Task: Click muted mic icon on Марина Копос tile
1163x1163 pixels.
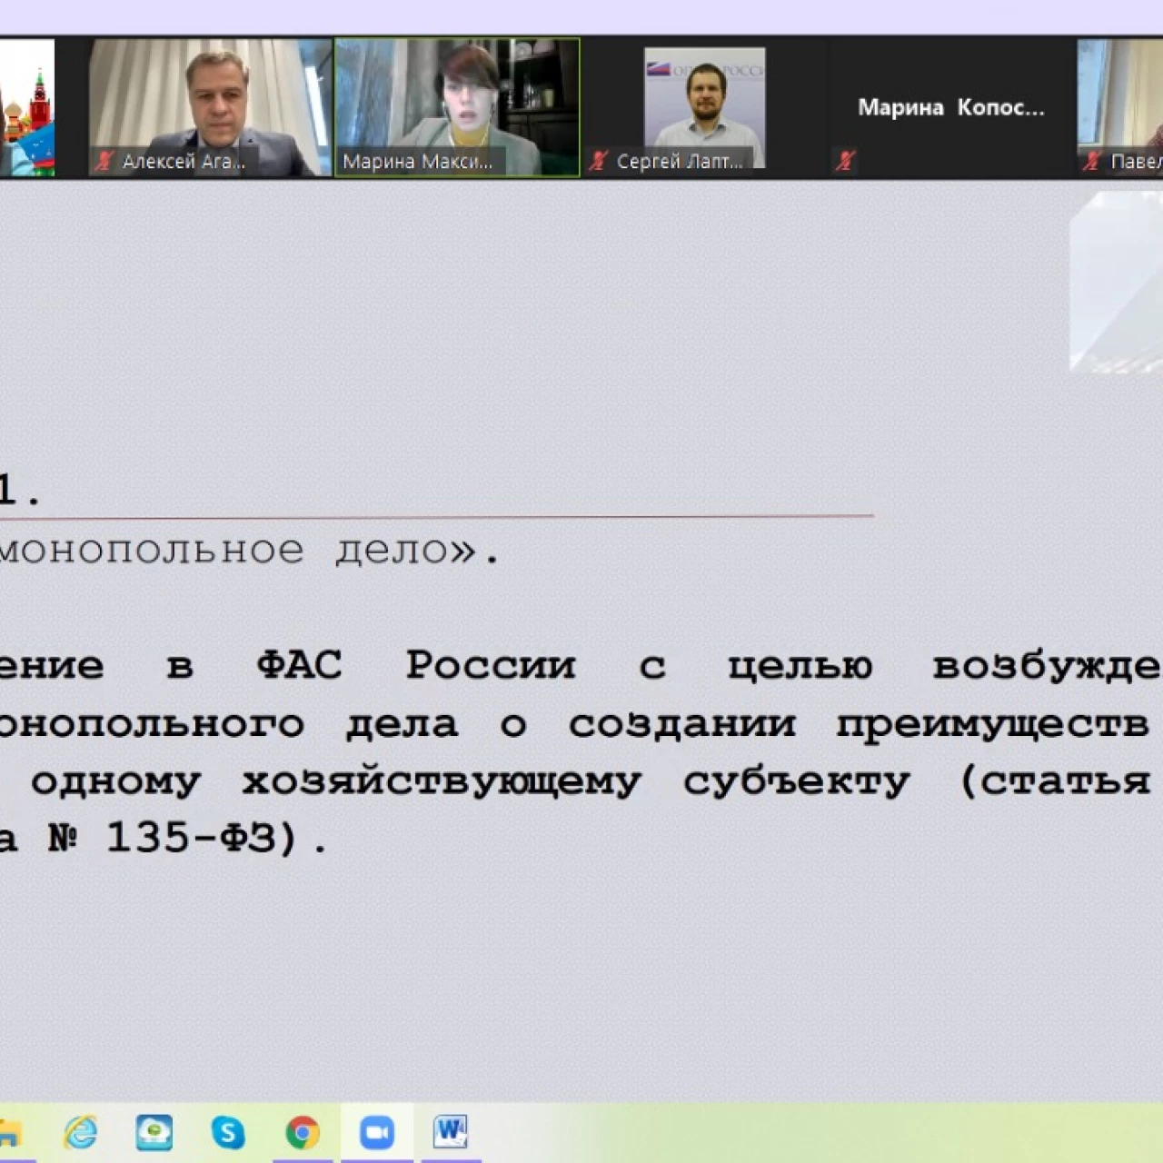Action: point(845,162)
